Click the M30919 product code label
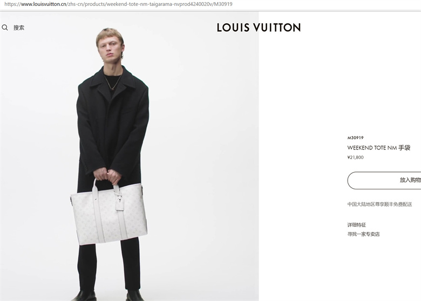Screen dimensions: 421x301 (x=355, y=138)
